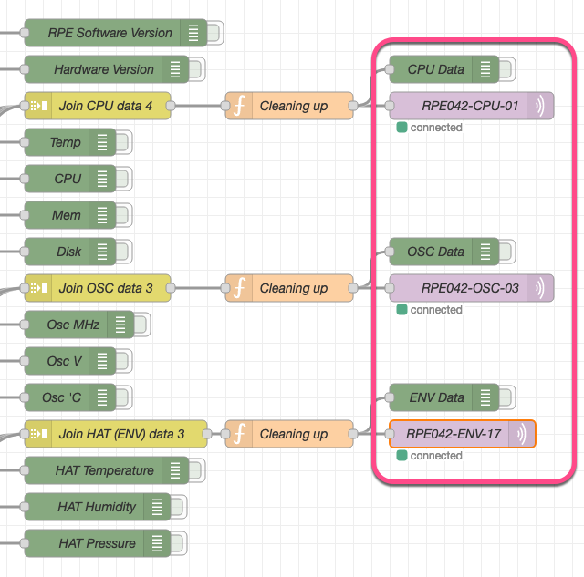Select the OSC Data node label
This screenshot has height=577, width=584.
[x=436, y=252]
